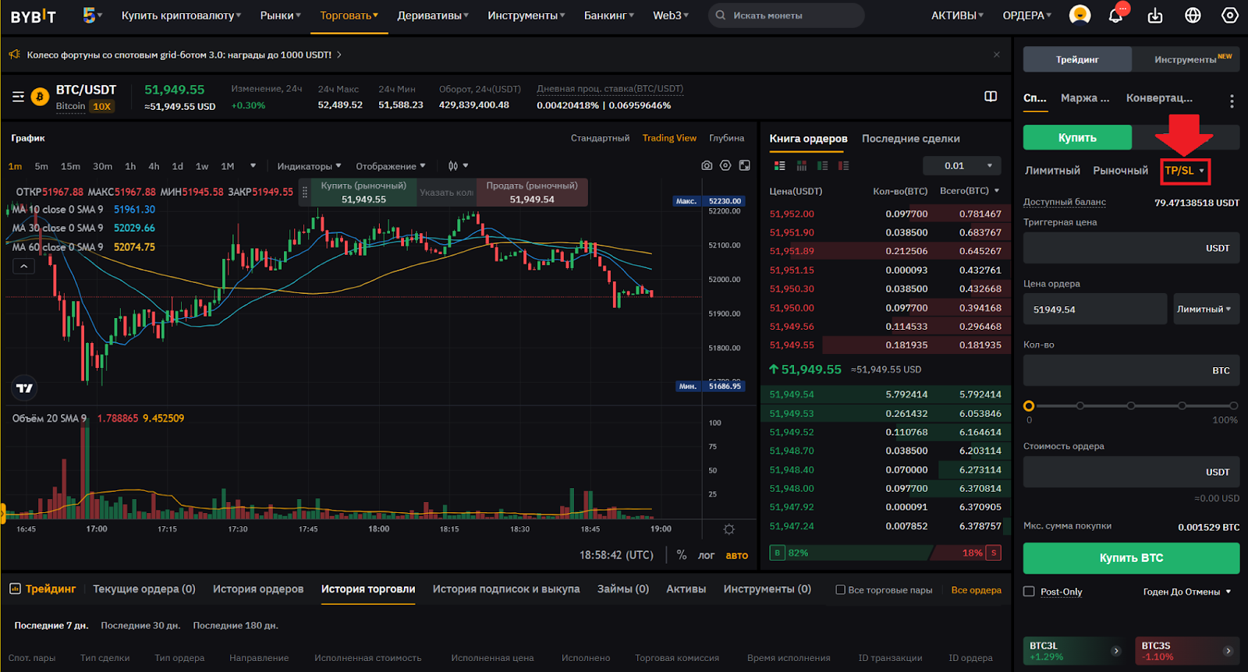Expand the Derivatives menu
1248x672 pixels.
[433, 16]
